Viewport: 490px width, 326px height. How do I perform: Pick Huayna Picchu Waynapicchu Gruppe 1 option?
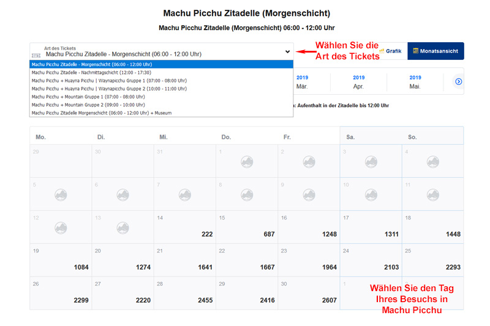(x=161, y=81)
